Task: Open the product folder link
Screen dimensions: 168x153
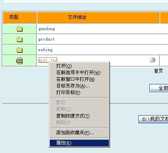Action: coord(46,39)
